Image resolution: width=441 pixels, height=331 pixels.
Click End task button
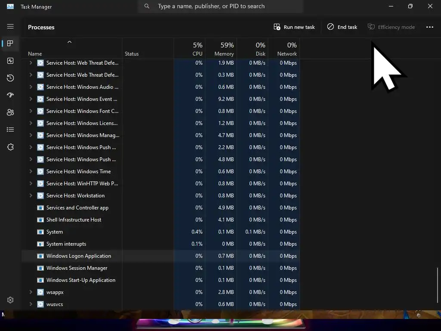pyautogui.click(x=342, y=27)
